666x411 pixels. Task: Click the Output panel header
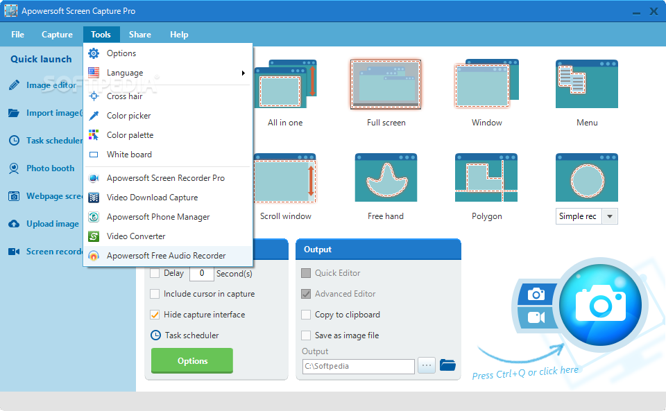[x=378, y=250]
